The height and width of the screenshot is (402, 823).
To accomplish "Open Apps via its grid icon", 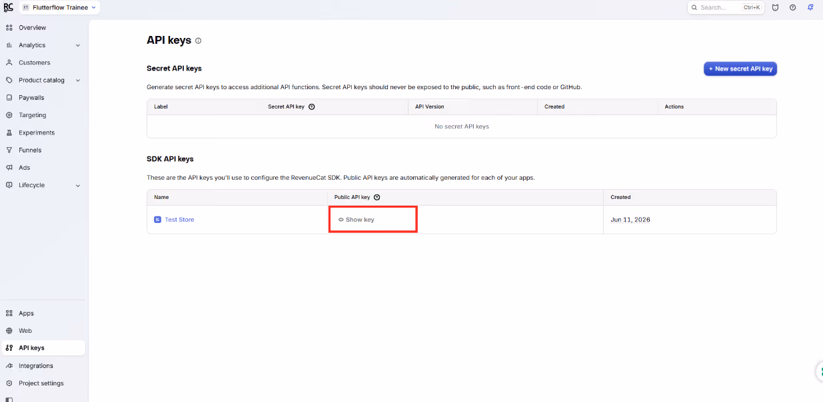I will tap(9, 313).
